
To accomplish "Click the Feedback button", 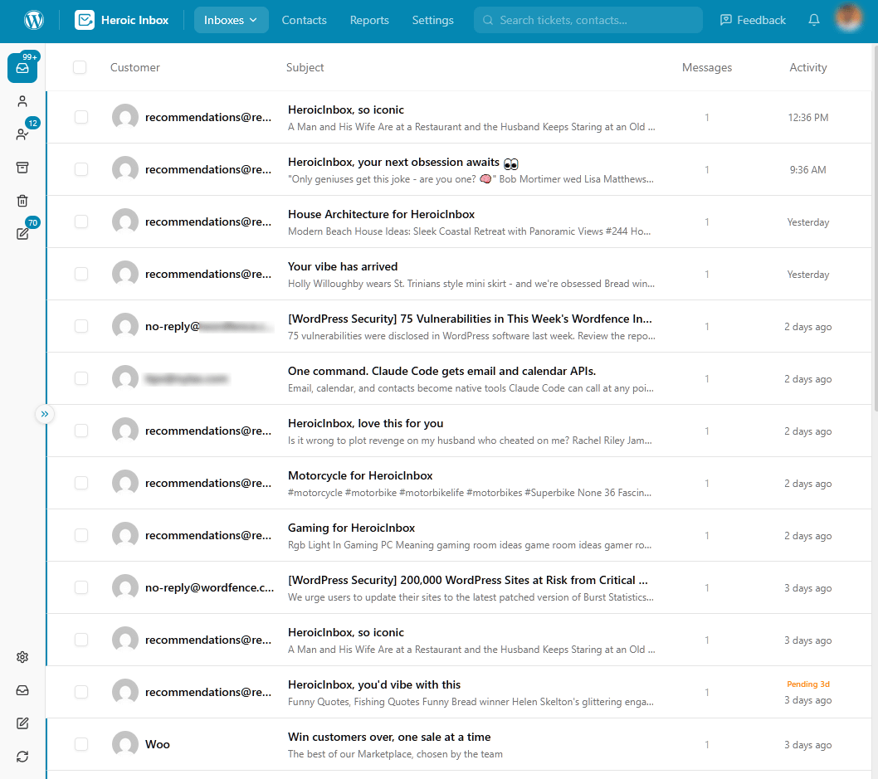I will tap(753, 20).
